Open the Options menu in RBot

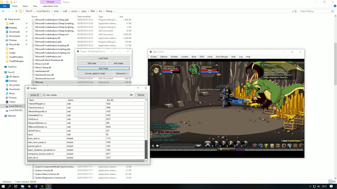click(x=164, y=57)
